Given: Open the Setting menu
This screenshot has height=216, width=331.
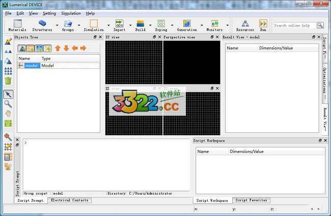Looking at the screenshot, I should coord(49,13).
